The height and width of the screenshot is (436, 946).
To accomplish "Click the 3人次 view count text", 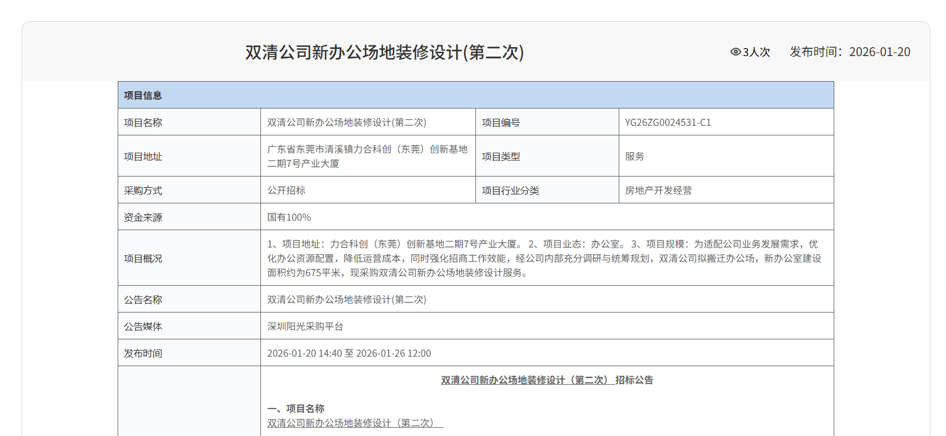I will click(x=756, y=52).
